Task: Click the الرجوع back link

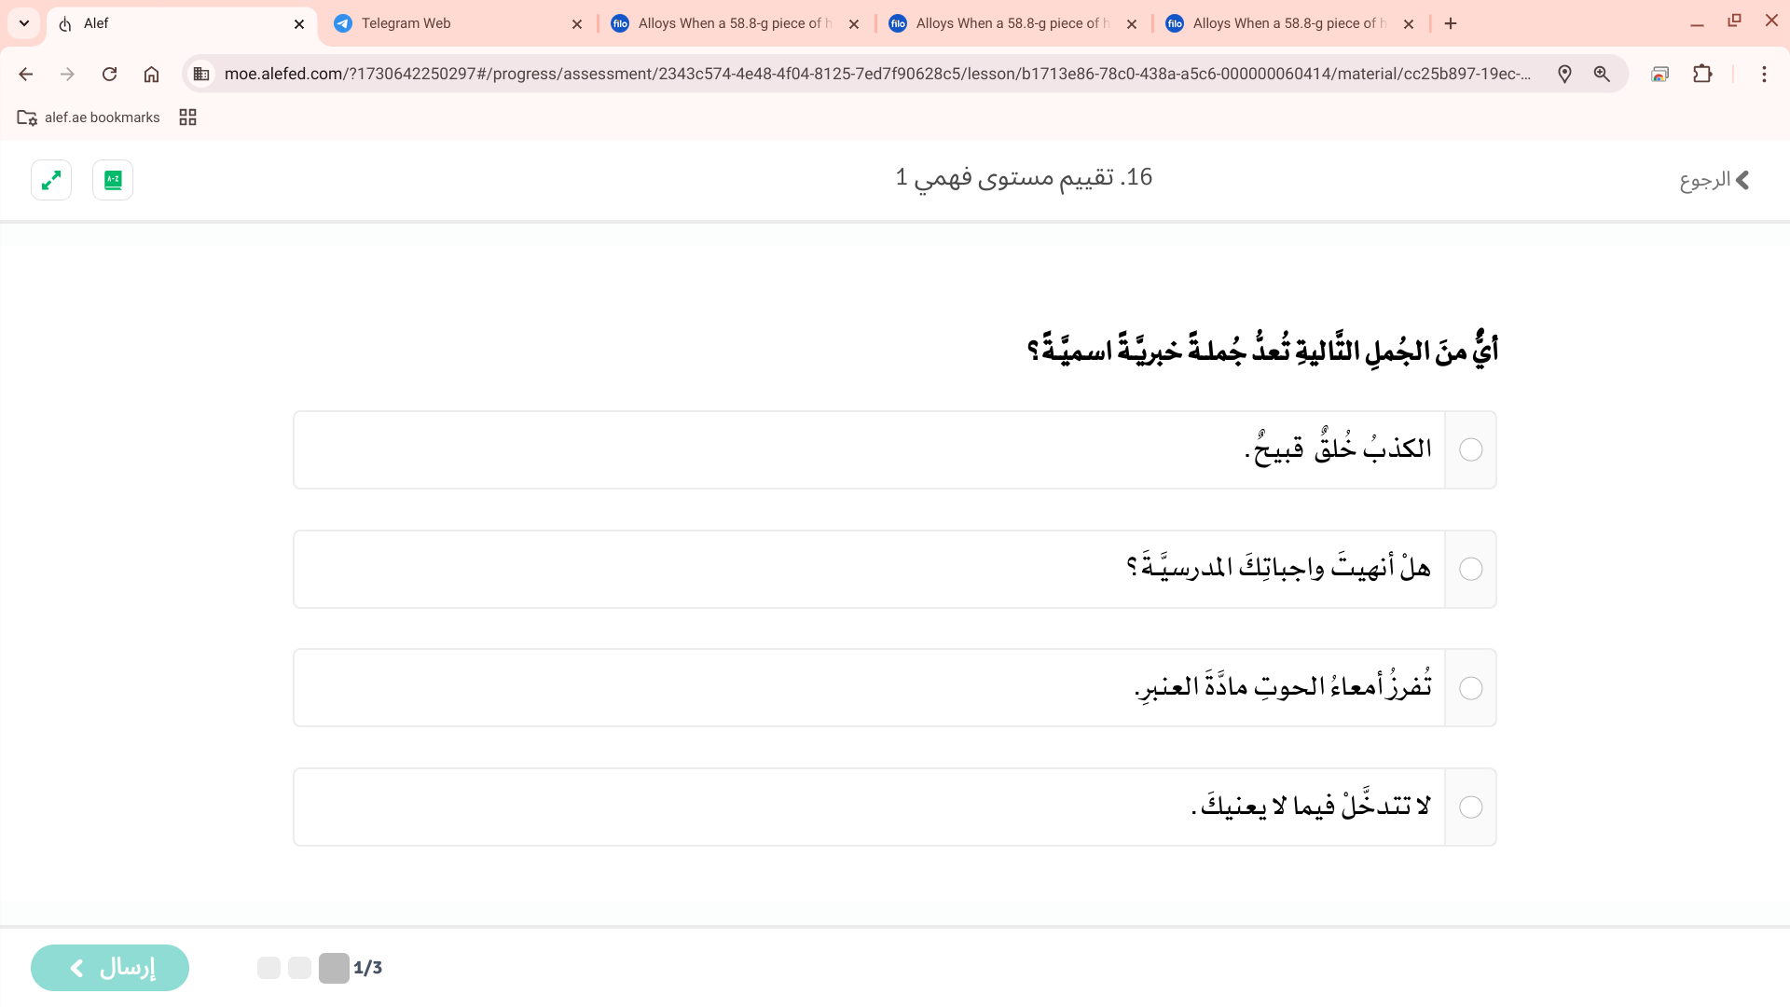Action: pos(1714,180)
